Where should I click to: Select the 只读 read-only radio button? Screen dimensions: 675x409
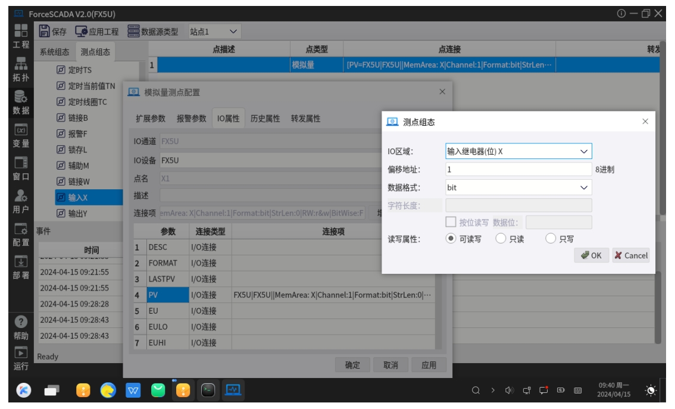coord(501,239)
